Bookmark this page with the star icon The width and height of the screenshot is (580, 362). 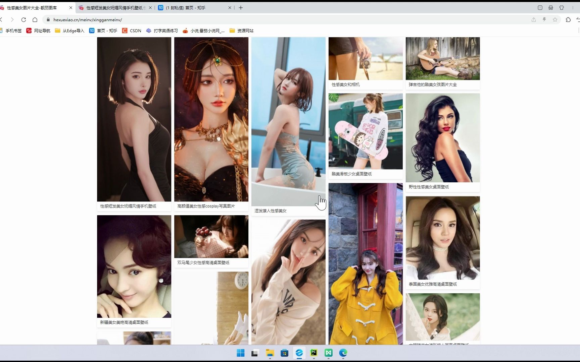click(555, 20)
